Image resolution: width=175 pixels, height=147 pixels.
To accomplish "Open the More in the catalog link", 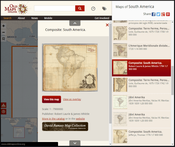I will click(53, 119).
